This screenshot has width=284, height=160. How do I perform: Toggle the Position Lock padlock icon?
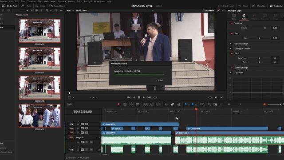pos(178,104)
